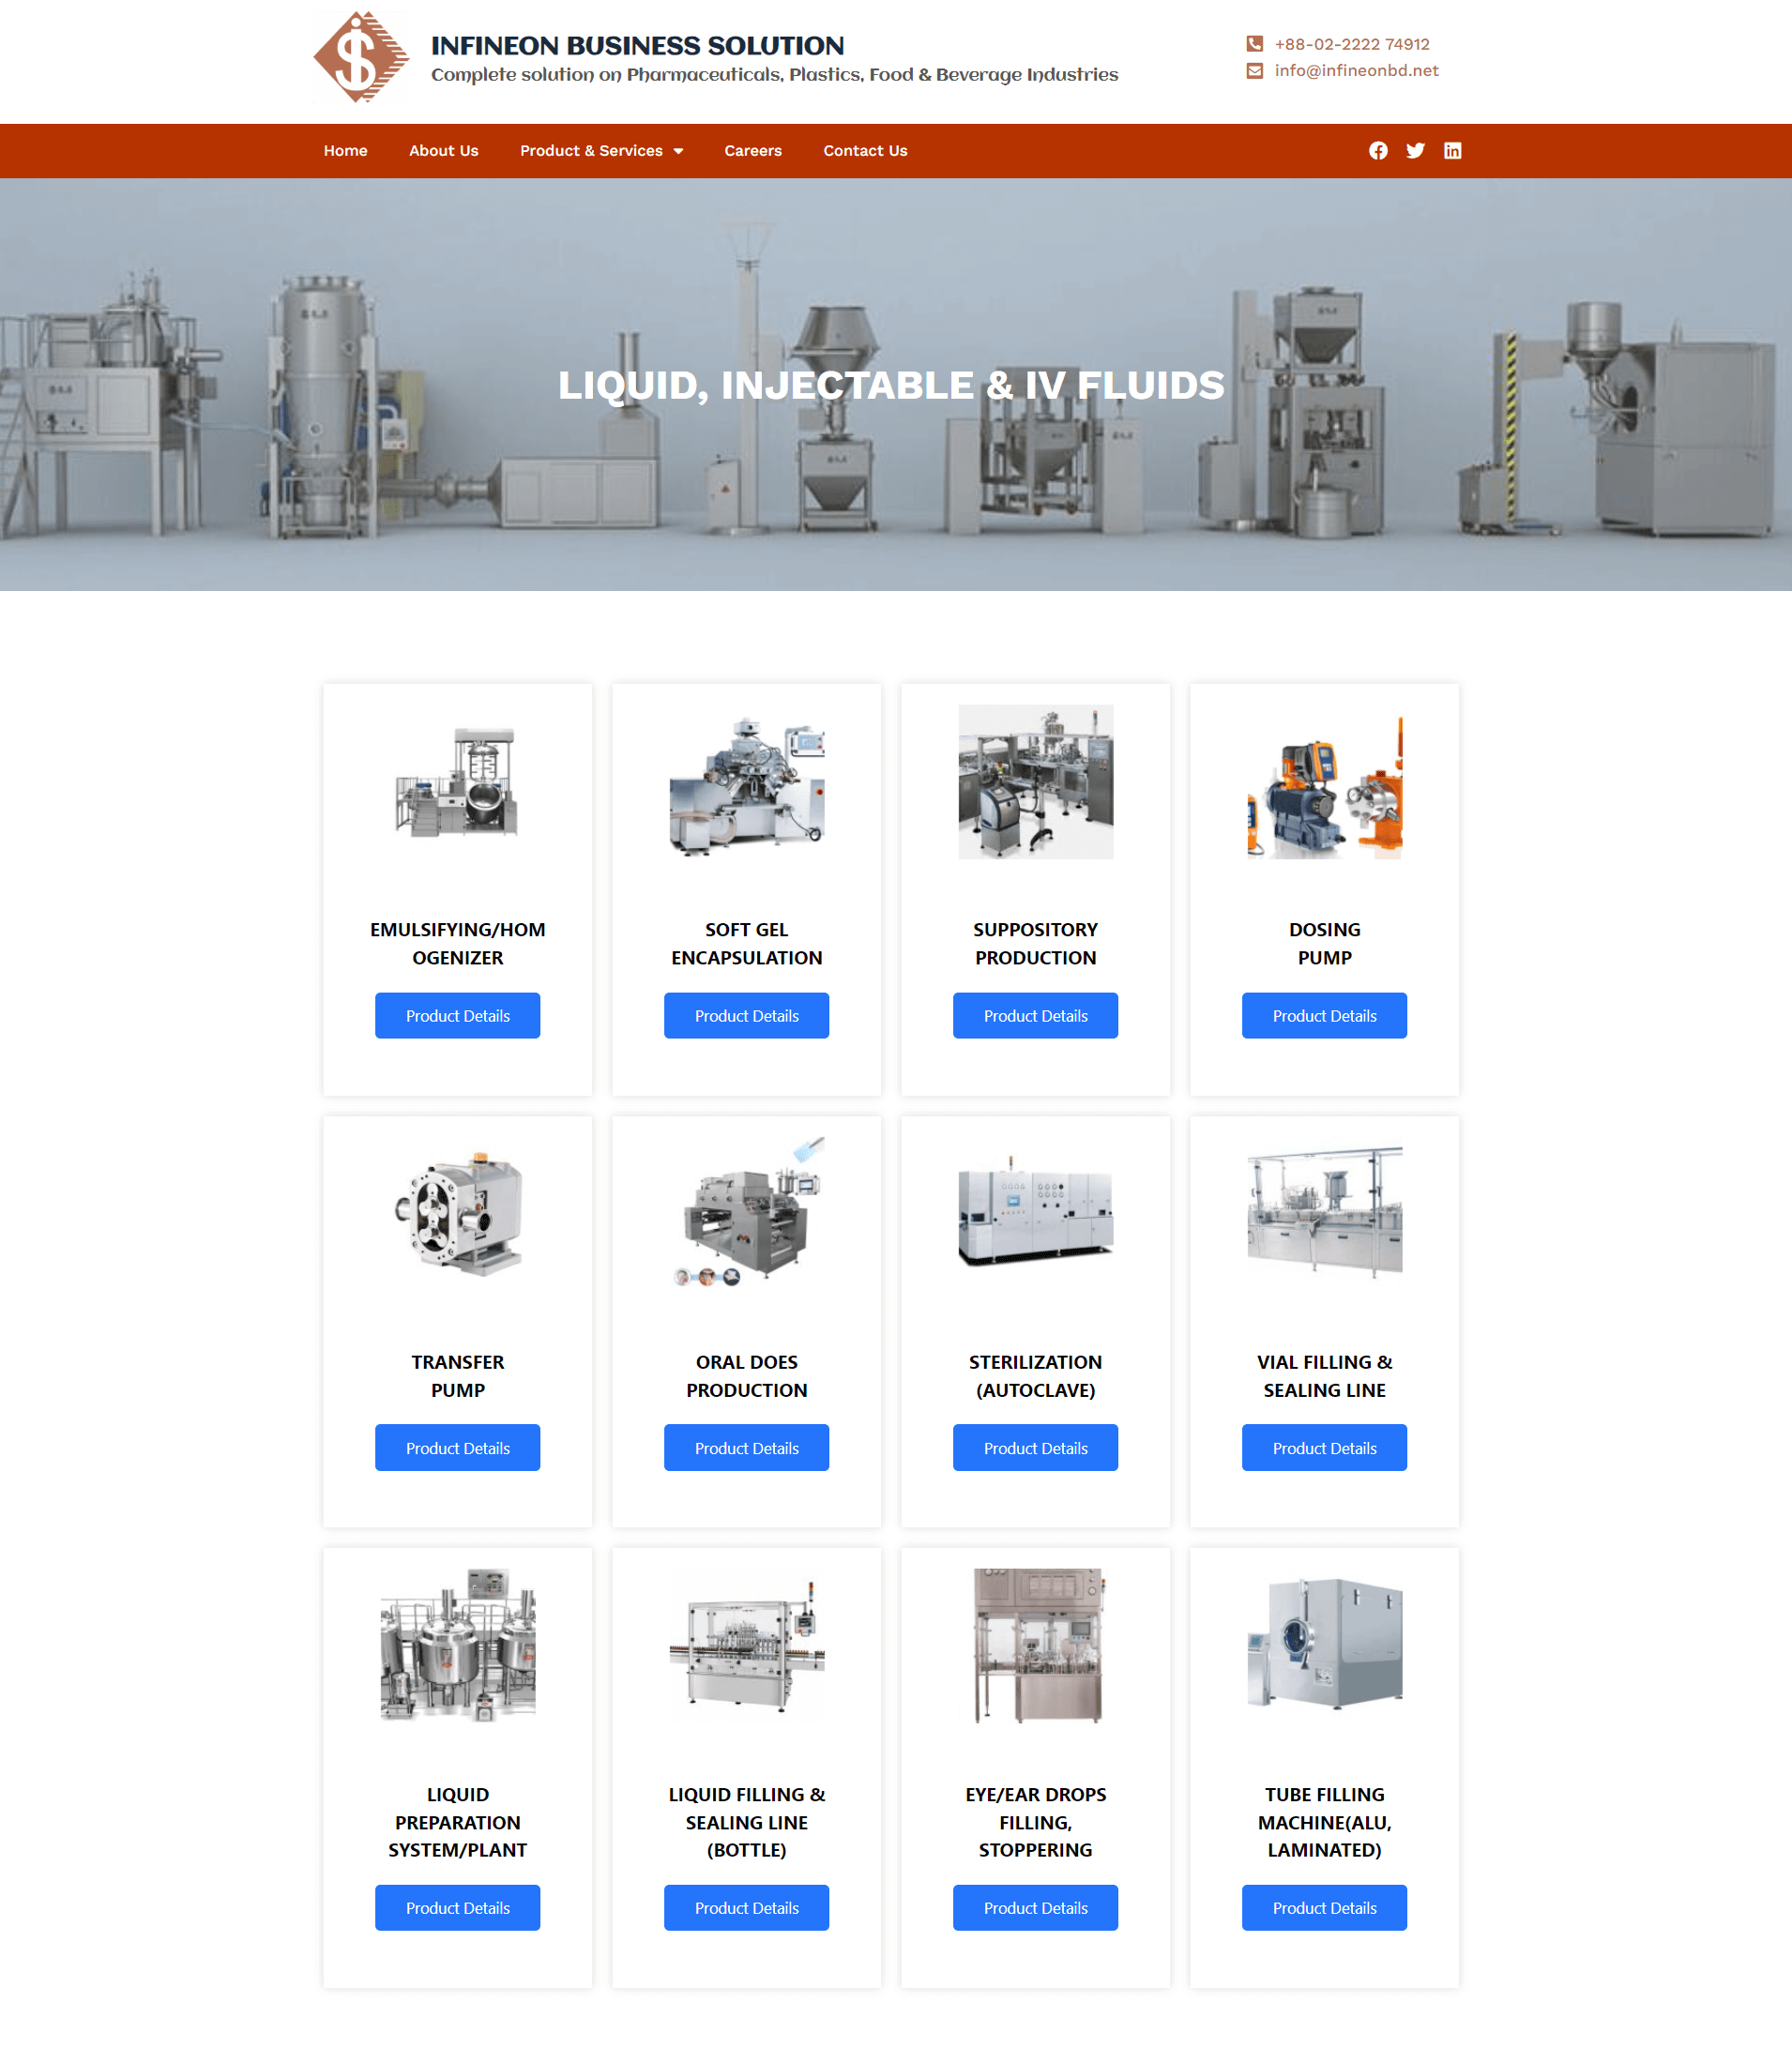Expand the Product & Services dropdown
This screenshot has width=1792, height=2063.
592,151
